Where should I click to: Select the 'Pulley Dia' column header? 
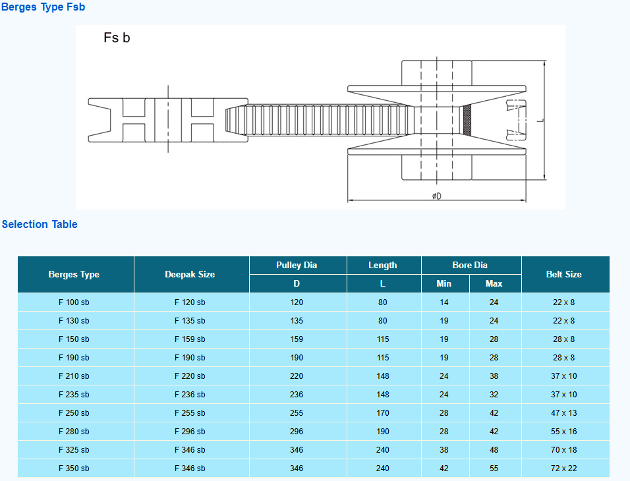297,266
